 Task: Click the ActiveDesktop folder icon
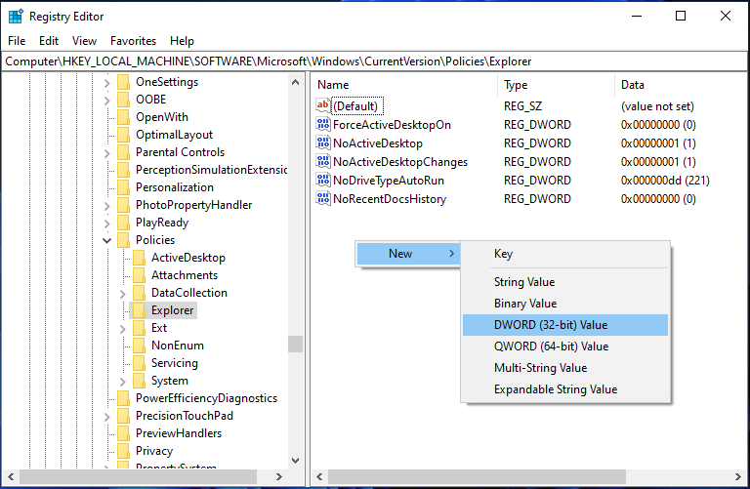[140, 258]
